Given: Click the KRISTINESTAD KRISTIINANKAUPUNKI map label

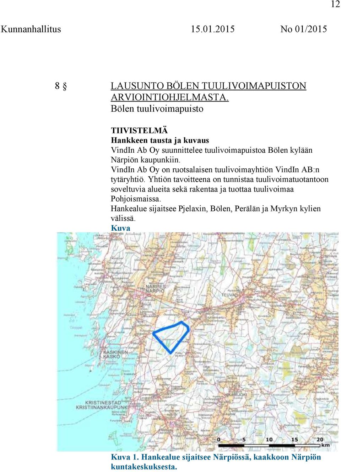Looking at the screenshot, I should pos(102,405).
